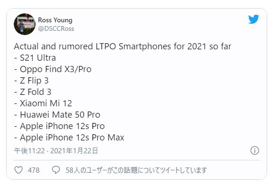Click the year text 2021年 in timestamp

61,151
